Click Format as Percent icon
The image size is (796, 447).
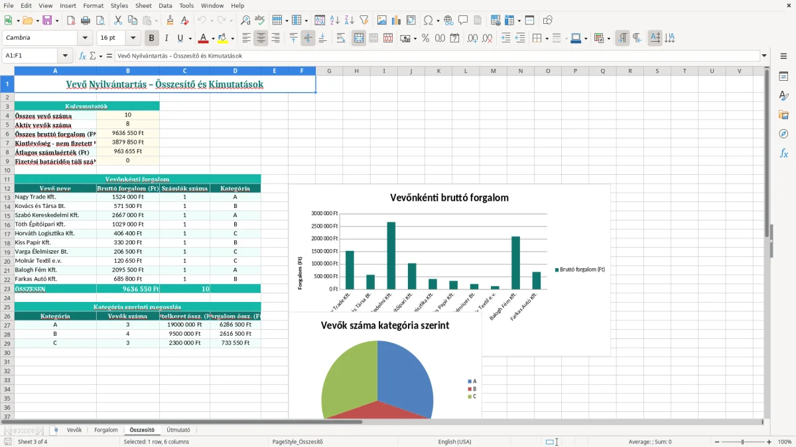pyautogui.click(x=425, y=38)
